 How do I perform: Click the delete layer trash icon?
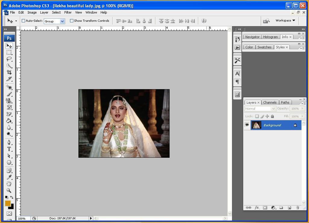click(x=297, y=208)
